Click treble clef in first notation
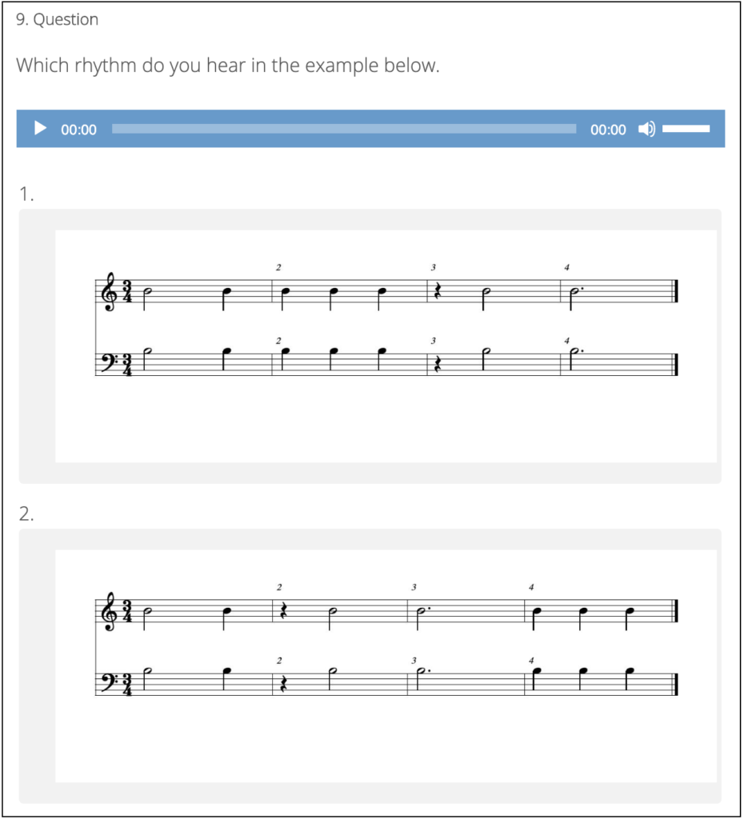This screenshot has height=819, width=744. point(108,293)
